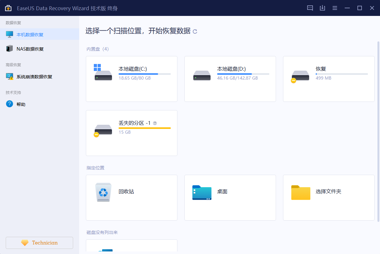
Task: Click the diamond icon on Technician button
Action: tap(25, 243)
